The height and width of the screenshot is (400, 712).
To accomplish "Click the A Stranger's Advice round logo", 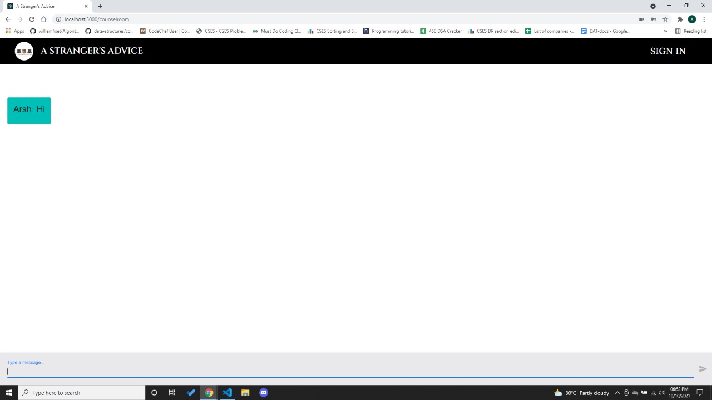I will [x=24, y=51].
